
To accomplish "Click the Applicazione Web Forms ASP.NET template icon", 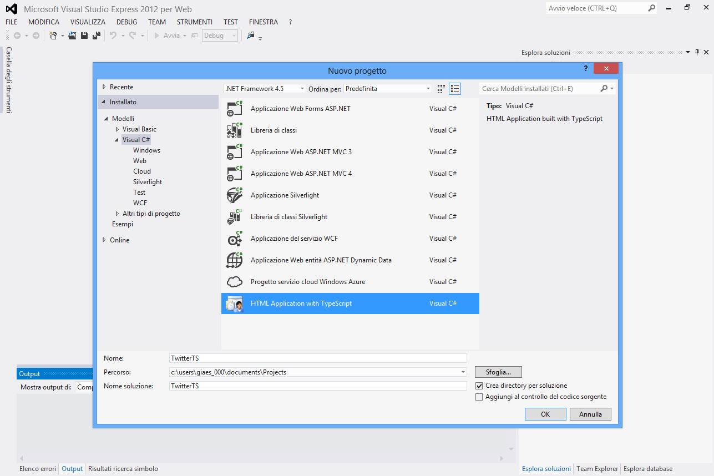I will tap(235, 109).
